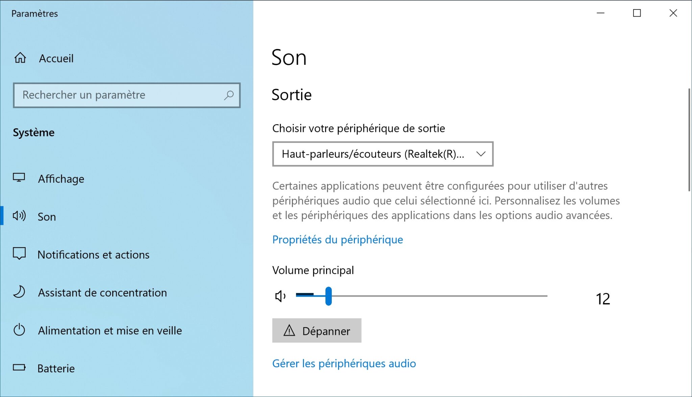Screen dimensions: 692x397
Task: Click the Accueil home icon
Action: 20,58
